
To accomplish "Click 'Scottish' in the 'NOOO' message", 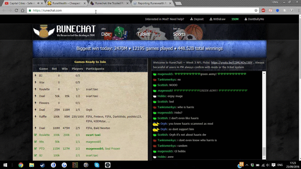I will pos(163,85).
